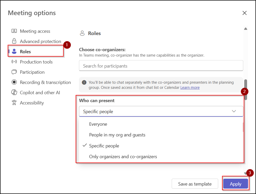Choose People in my org and guests
This screenshot has width=256, height=194.
click(x=117, y=135)
